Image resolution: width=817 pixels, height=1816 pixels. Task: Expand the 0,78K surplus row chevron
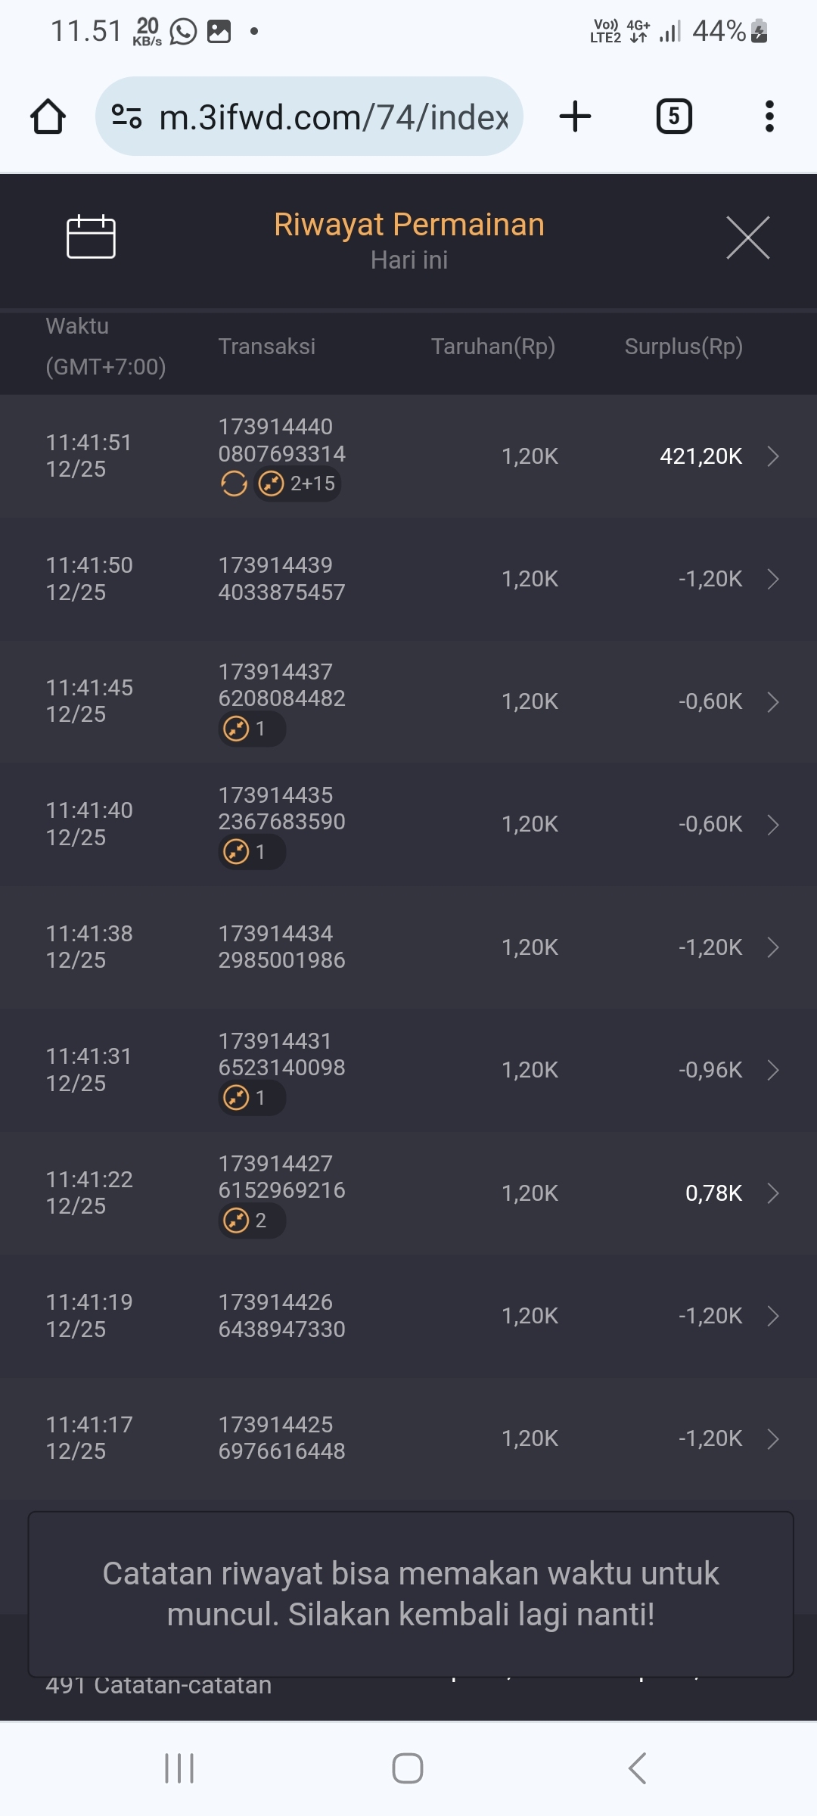773,1193
